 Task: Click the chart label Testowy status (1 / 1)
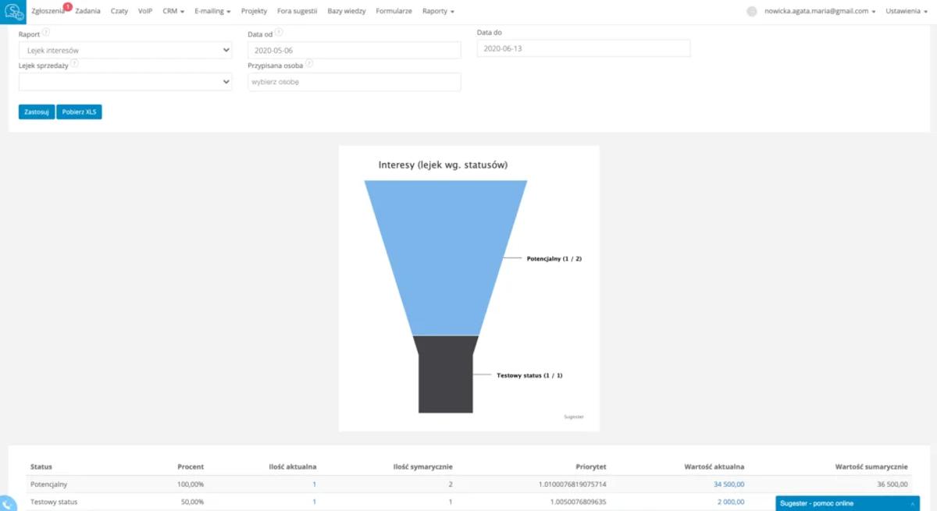tap(529, 375)
